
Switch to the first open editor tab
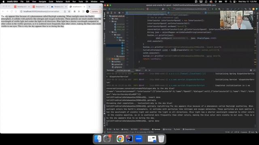146,12
